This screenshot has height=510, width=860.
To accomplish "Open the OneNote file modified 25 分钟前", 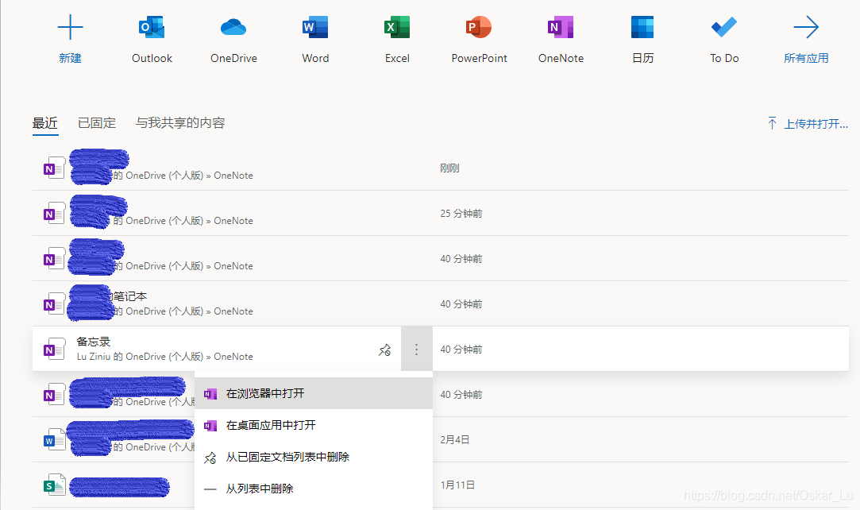I will 441,214.
